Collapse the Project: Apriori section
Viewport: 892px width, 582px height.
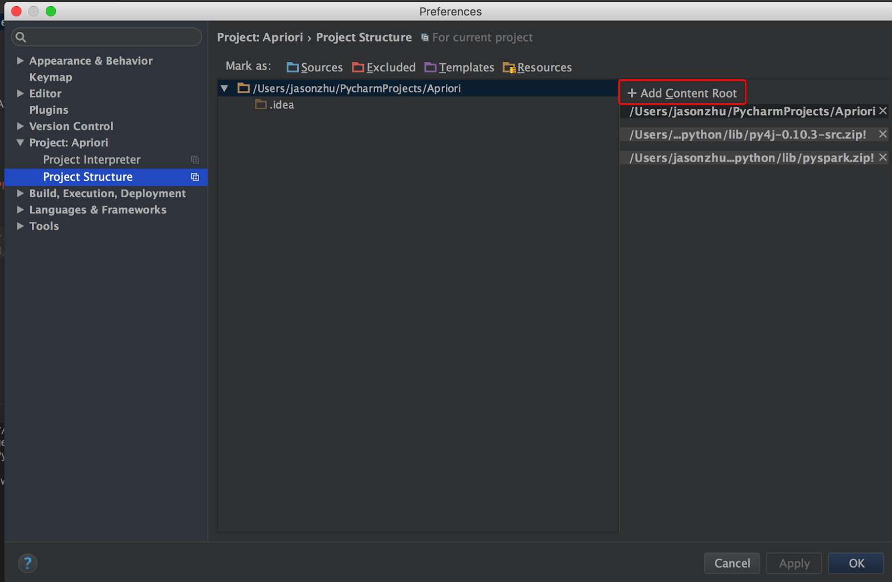point(20,143)
